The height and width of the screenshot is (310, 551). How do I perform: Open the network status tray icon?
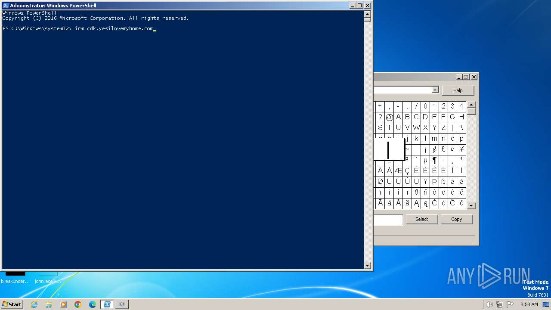(500, 304)
